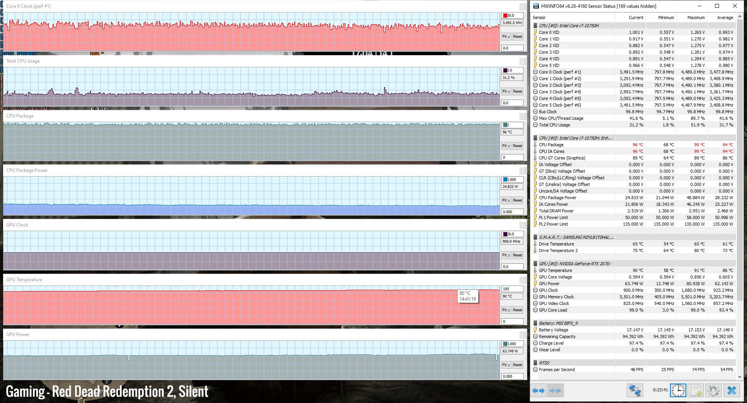This screenshot has width=747, height=403.
Task: Click the icon beside the RTSS header
Action: [x=535, y=363]
